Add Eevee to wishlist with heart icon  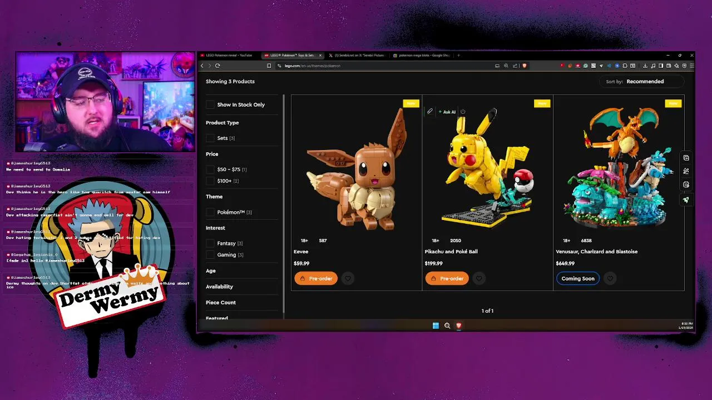click(348, 278)
